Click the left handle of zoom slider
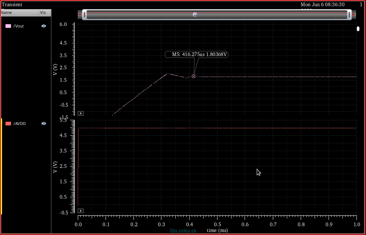This screenshot has width=366, height=235. 84,15
